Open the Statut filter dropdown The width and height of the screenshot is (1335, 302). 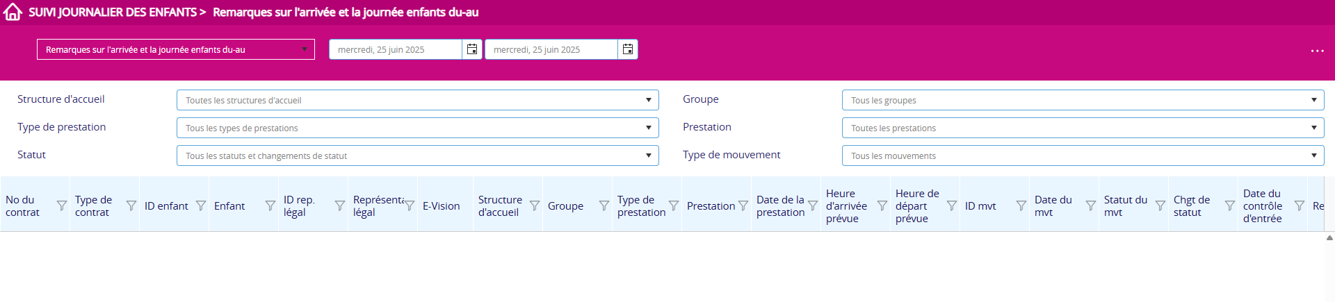[x=417, y=156]
